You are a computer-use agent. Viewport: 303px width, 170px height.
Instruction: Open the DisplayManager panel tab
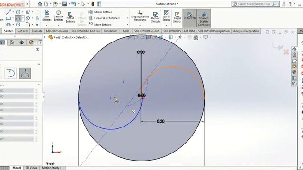pyautogui.click(x=31, y=42)
